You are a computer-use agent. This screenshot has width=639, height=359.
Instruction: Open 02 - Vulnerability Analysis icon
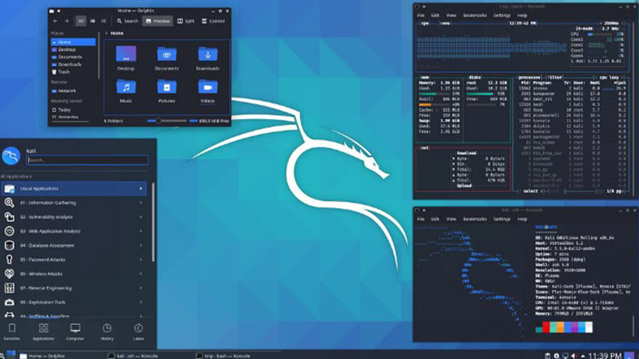pyautogui.click(x=9, y=217)
